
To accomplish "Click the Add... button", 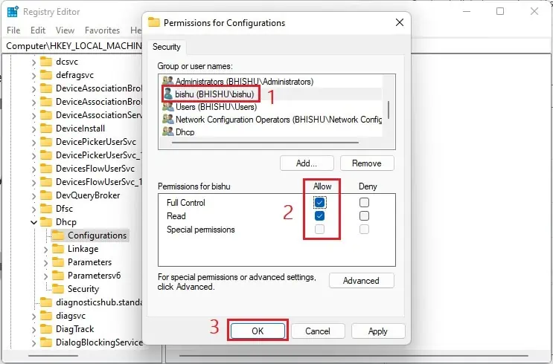I will click(307, 163).
